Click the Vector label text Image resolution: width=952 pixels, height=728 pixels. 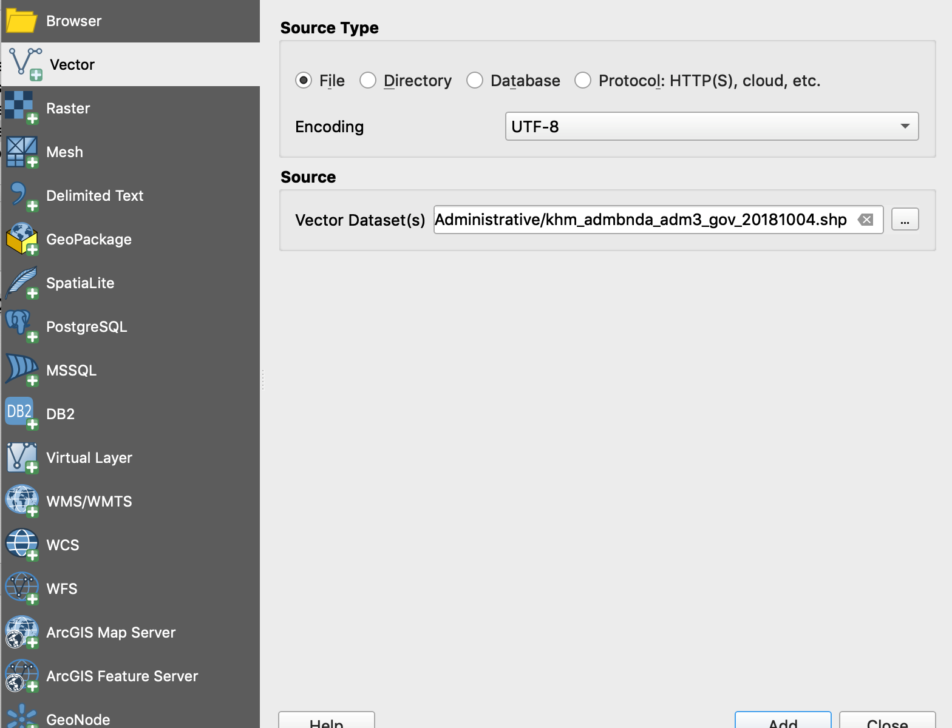point(72,64)
